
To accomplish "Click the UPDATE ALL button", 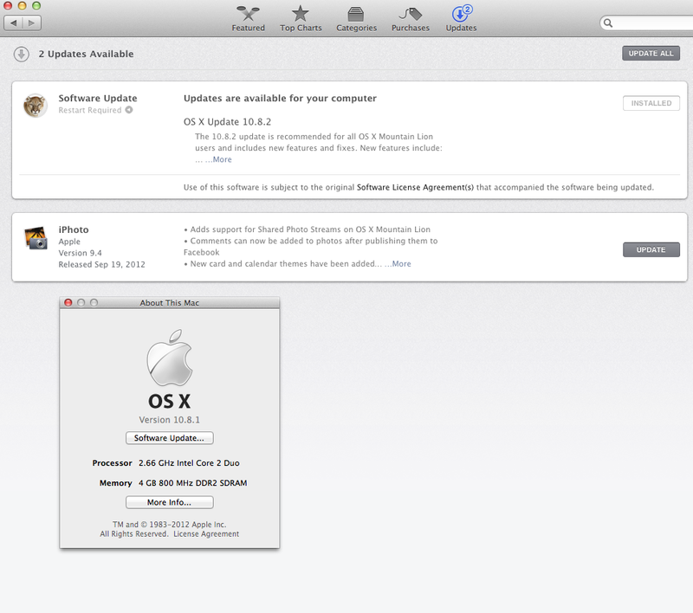I will pyautogui.click(x=651, y=53).
